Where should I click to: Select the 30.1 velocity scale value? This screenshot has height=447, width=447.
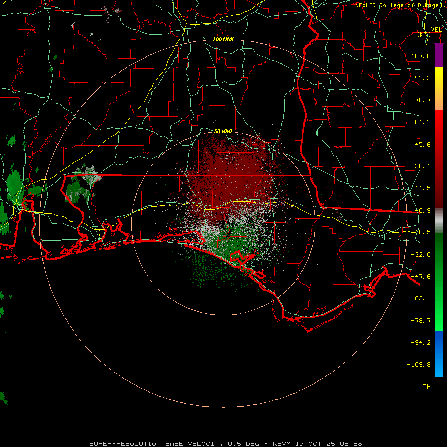(423, 166)
